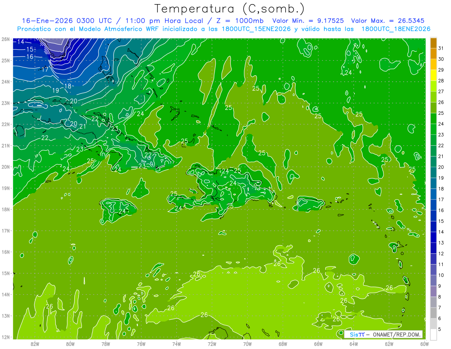Click the 12N latitude axis label

click(5, 337)
